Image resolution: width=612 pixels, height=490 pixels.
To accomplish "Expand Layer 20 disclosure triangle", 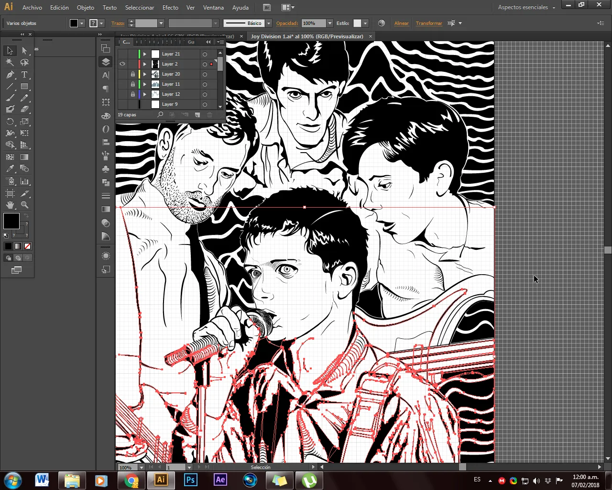I will (x=145, y=74).
